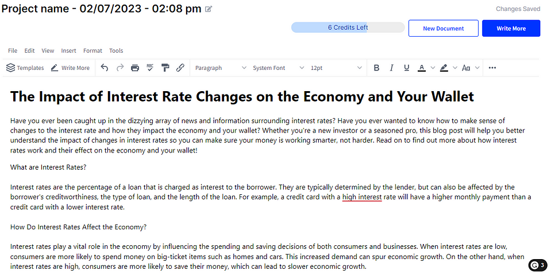Select the format painter icon
551x278 pixels.
[165, 68]
